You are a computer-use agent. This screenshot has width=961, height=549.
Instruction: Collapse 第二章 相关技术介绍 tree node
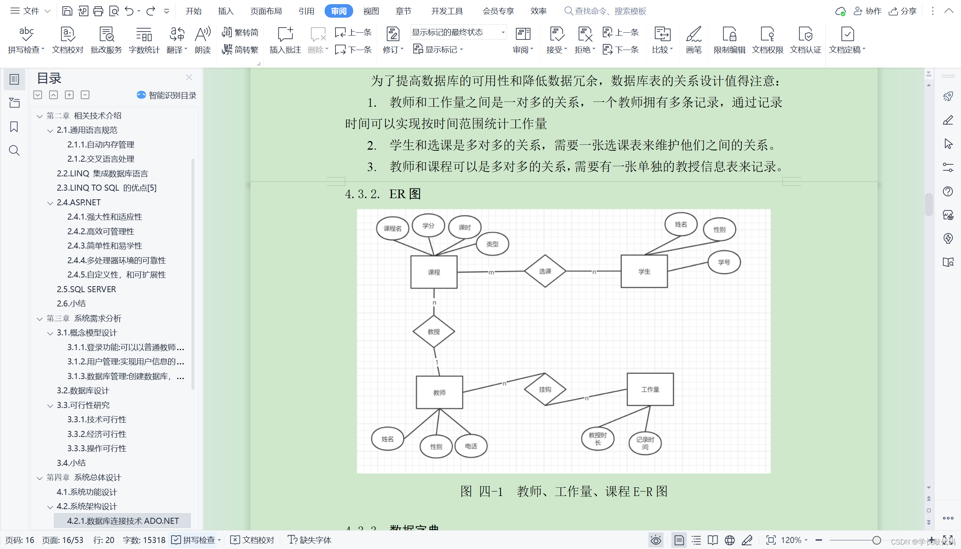(x=39, y=116)
